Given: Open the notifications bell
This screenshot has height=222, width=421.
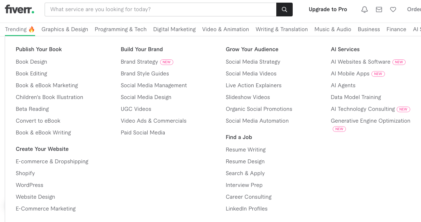Looking at the screenshot, I should 364,10.
